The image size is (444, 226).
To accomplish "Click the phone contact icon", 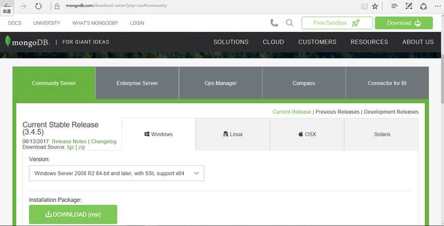I will 274,23.
